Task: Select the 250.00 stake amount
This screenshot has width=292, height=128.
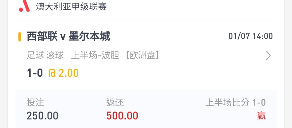Action: point(42,116)
